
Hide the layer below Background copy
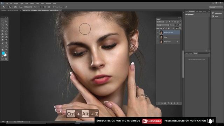tap(157, 37)
